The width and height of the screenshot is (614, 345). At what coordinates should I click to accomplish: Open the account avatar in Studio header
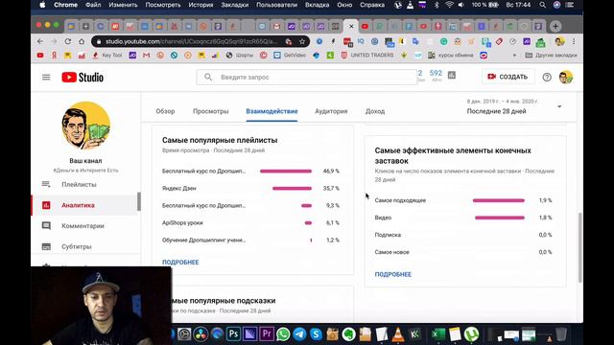tap(565, 77)
